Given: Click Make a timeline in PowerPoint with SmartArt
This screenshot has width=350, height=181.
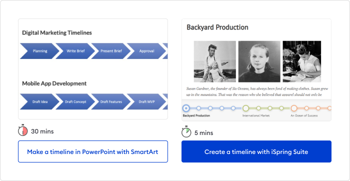Looking at the screenshot, I should point(93,151).
